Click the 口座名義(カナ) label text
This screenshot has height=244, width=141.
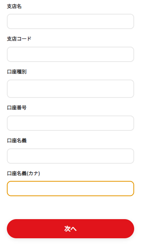(x=24, y=173)
